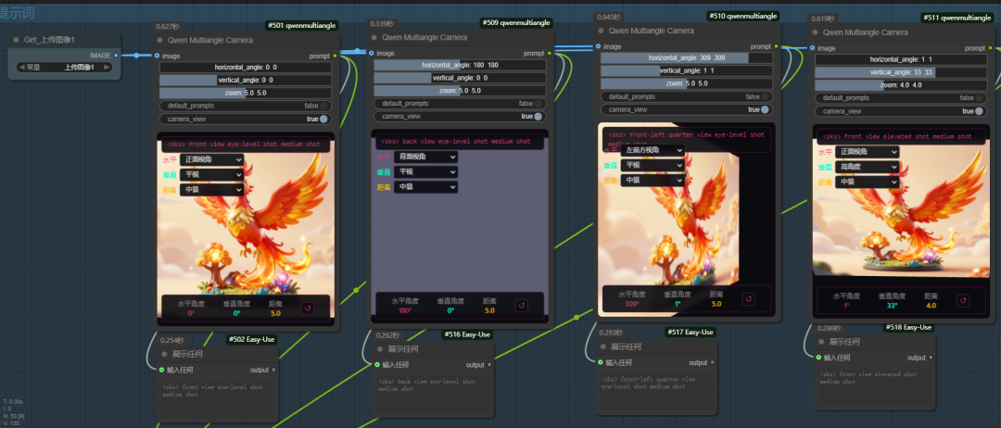Click #501 qwenmultiangle node badge
Screen dimensions: 1001x428
click(300, 25)
